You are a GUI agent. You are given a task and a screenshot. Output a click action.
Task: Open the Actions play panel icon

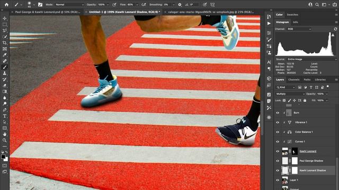(269, 23)
